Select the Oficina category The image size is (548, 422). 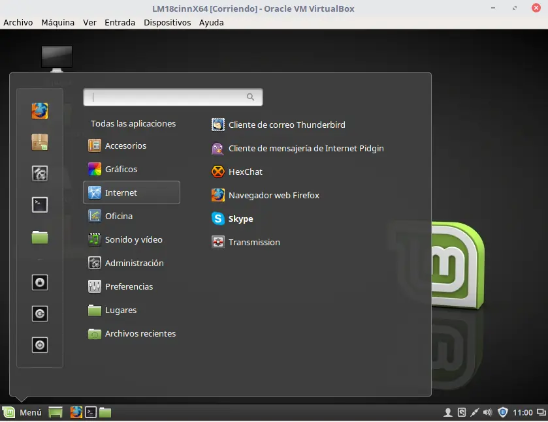pos(131,216)
